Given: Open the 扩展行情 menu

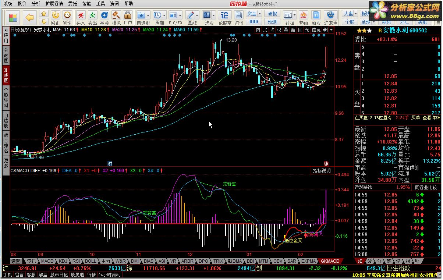Looking at the screenshot, I should (54, 4).
